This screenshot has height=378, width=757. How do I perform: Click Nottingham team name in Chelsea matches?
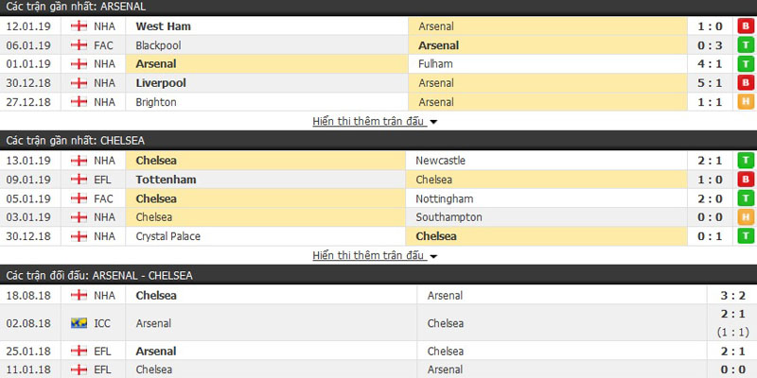pos(444,198)
